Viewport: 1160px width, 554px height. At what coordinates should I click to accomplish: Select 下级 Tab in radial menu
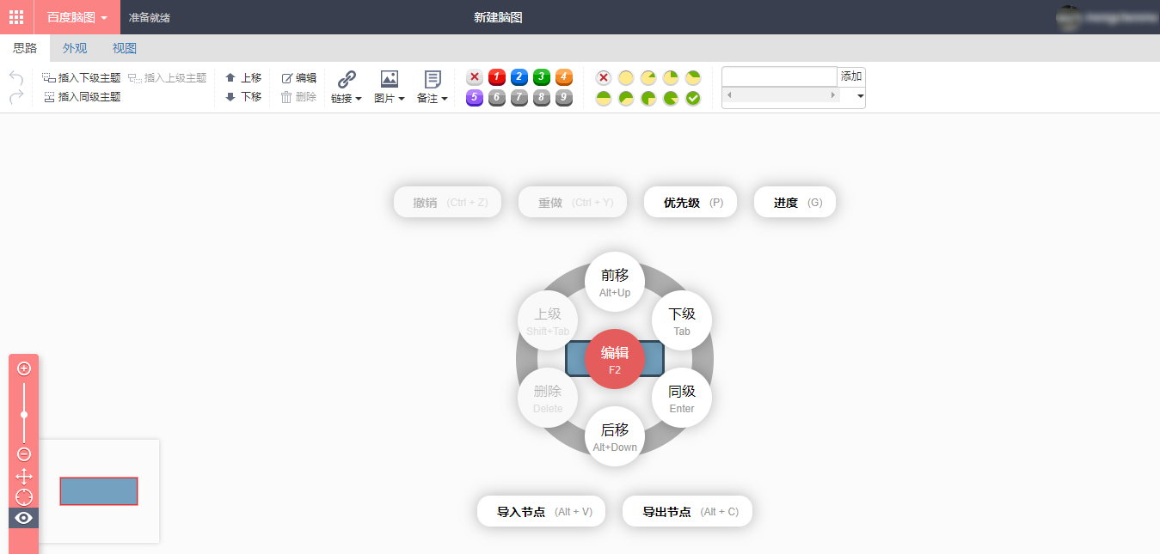[x=682, y=320]
